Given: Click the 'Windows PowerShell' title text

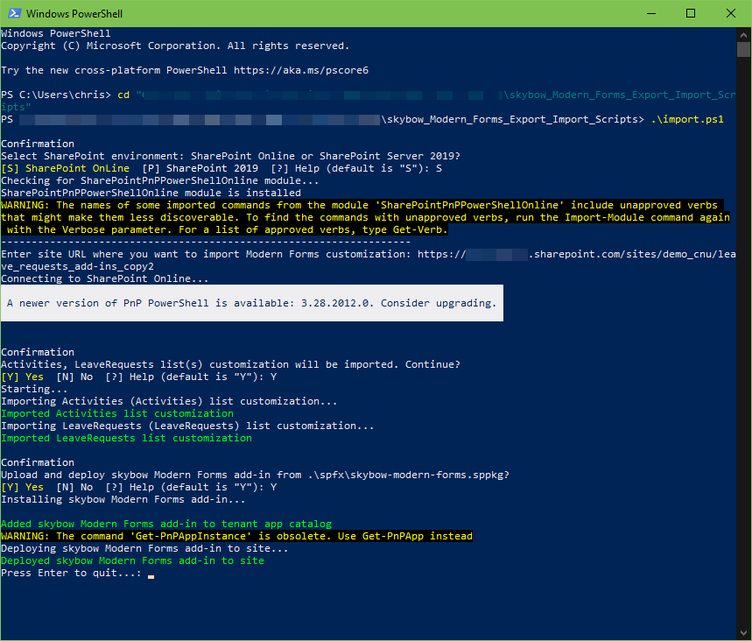Looking at the screenshot, I should (x=74, y=14).
